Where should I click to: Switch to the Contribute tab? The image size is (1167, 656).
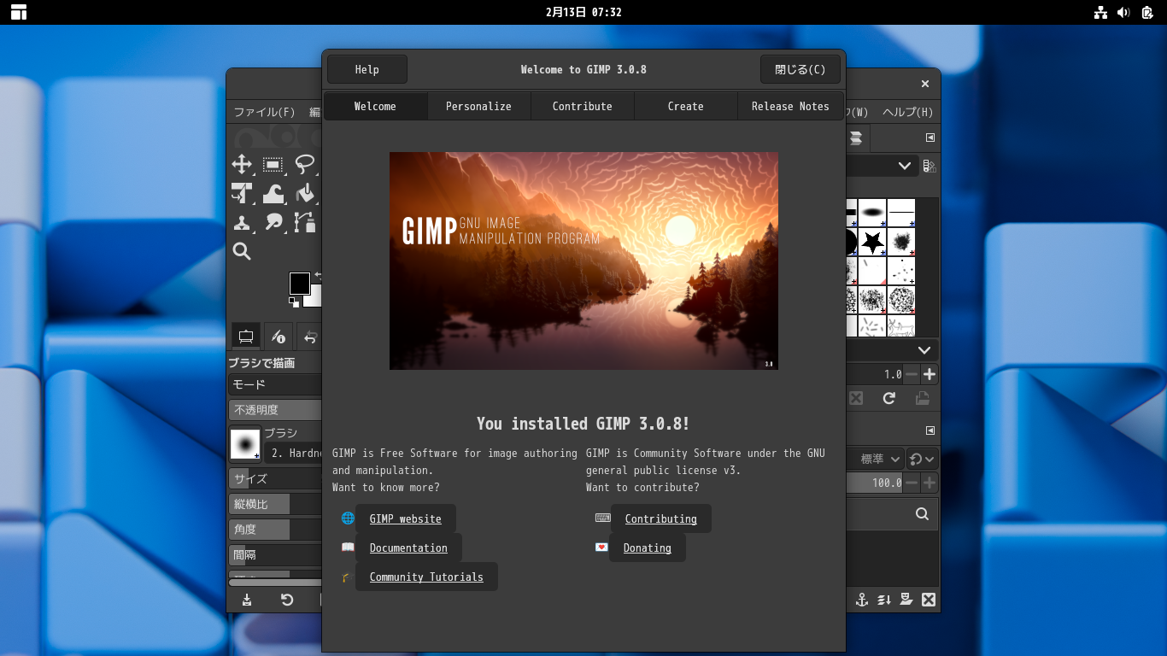click(583, 106)
